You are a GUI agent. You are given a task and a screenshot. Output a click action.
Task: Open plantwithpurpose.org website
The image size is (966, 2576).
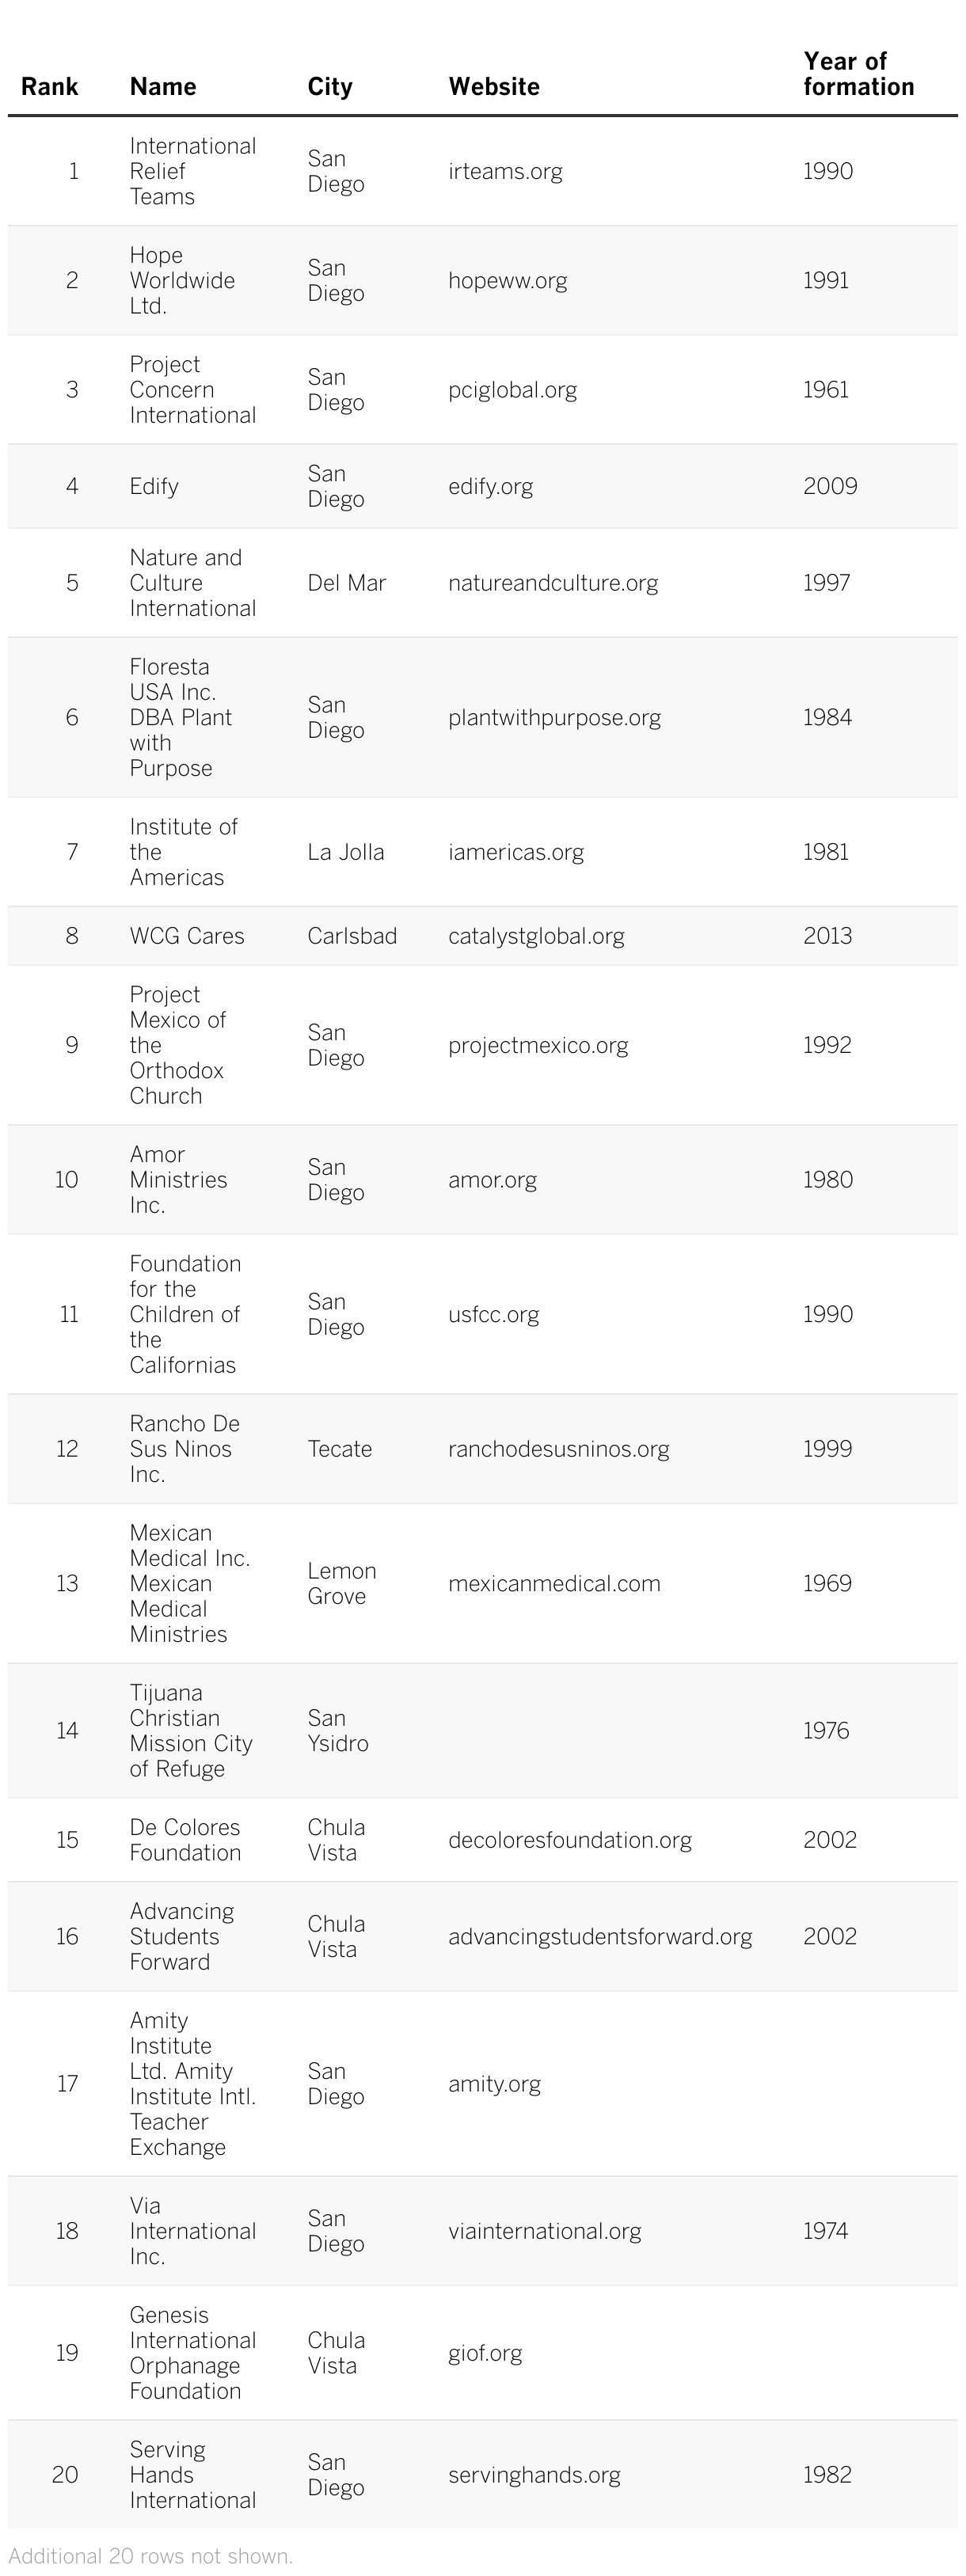554,717
